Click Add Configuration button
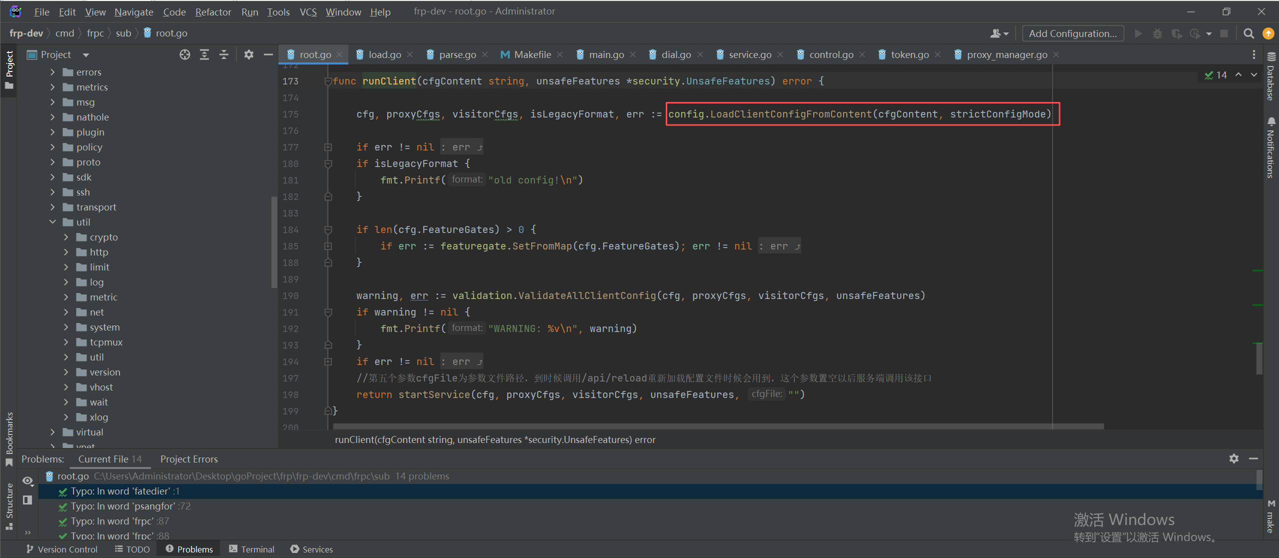Viewport: 1279px width, 558px height. click(1073, 33)
